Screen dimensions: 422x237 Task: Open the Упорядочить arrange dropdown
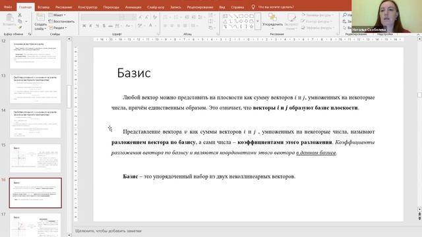[272, 22]
